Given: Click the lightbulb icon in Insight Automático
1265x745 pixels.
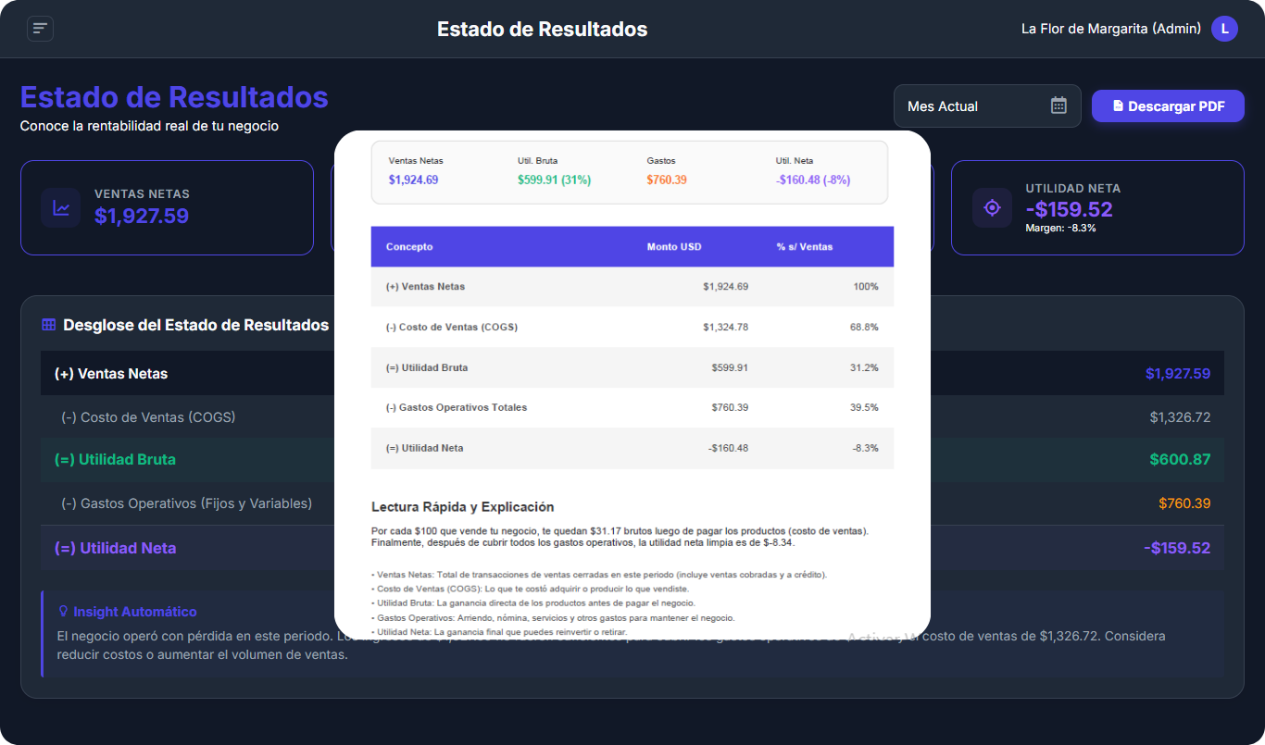Looking at the screenshot, I should (63, 612).
